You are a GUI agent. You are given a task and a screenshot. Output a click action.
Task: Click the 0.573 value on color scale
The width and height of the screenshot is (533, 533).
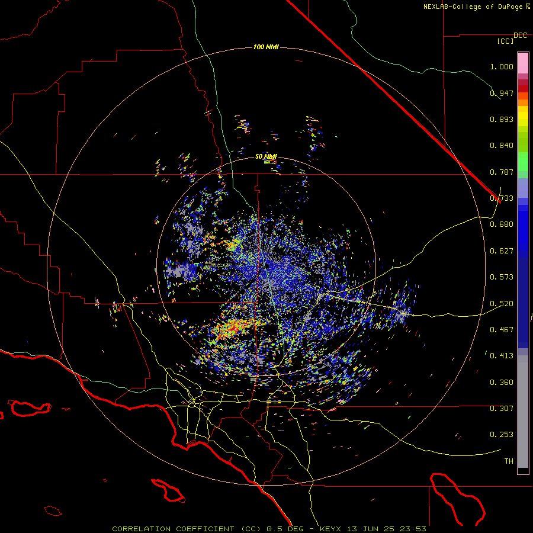(502, 277)
